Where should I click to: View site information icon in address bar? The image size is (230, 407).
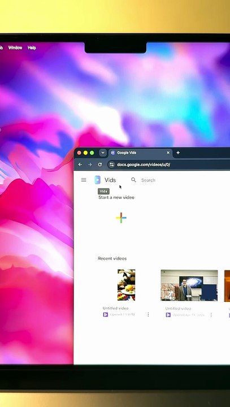112,164
